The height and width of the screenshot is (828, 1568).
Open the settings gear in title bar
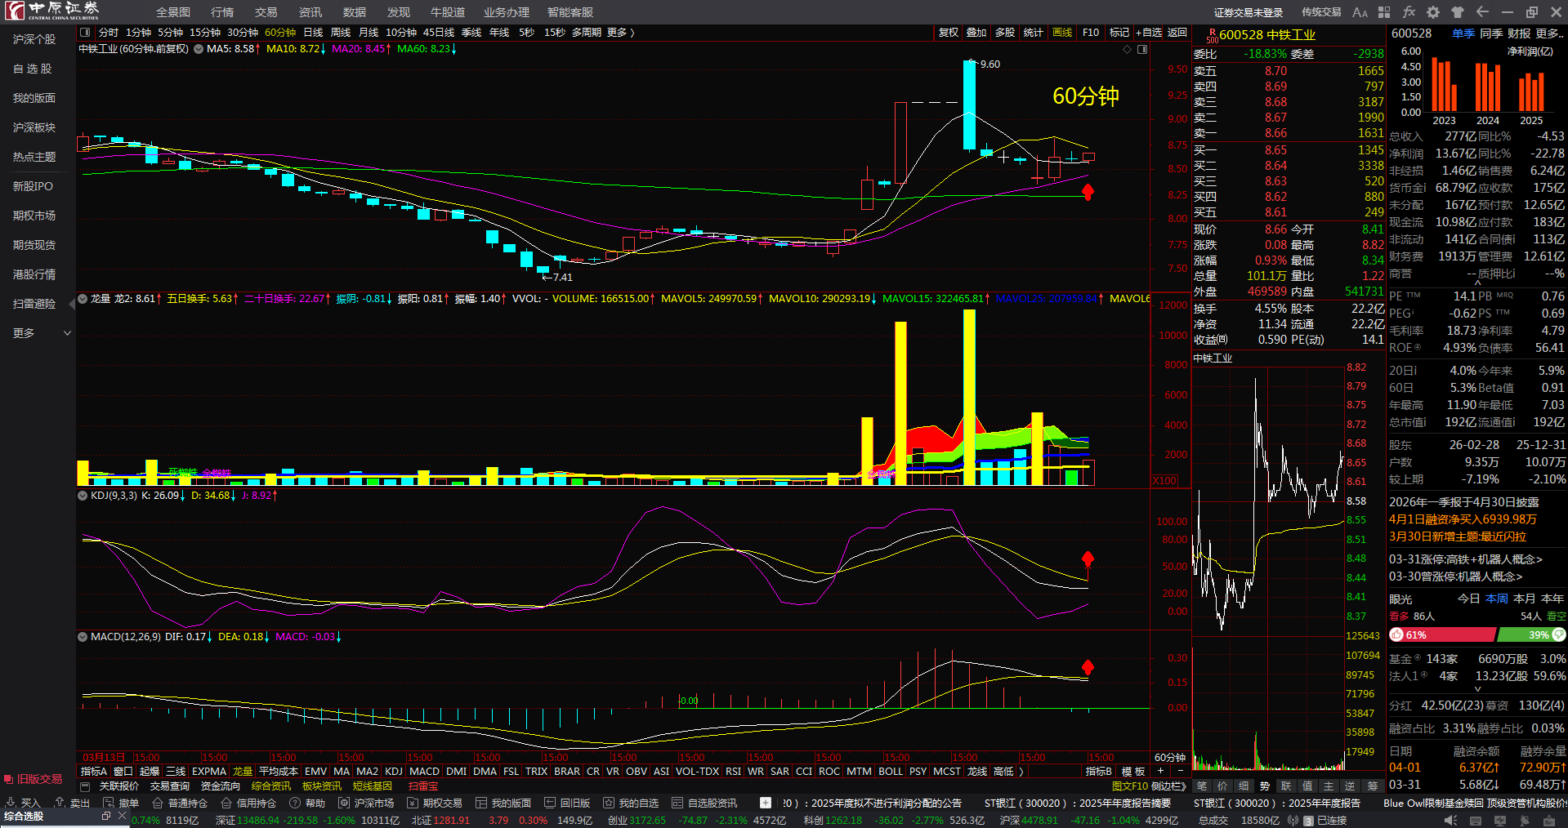[x=1433, y=12]
